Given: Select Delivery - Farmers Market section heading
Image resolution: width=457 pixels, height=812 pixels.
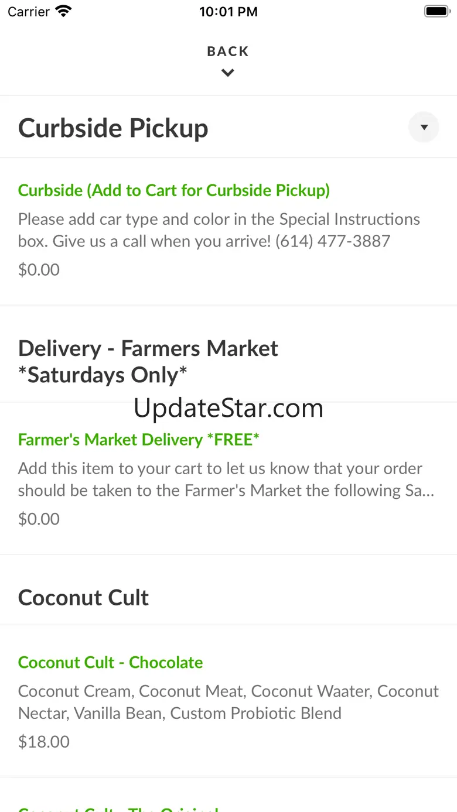Looking at the screenshot, I should point(148,361).
